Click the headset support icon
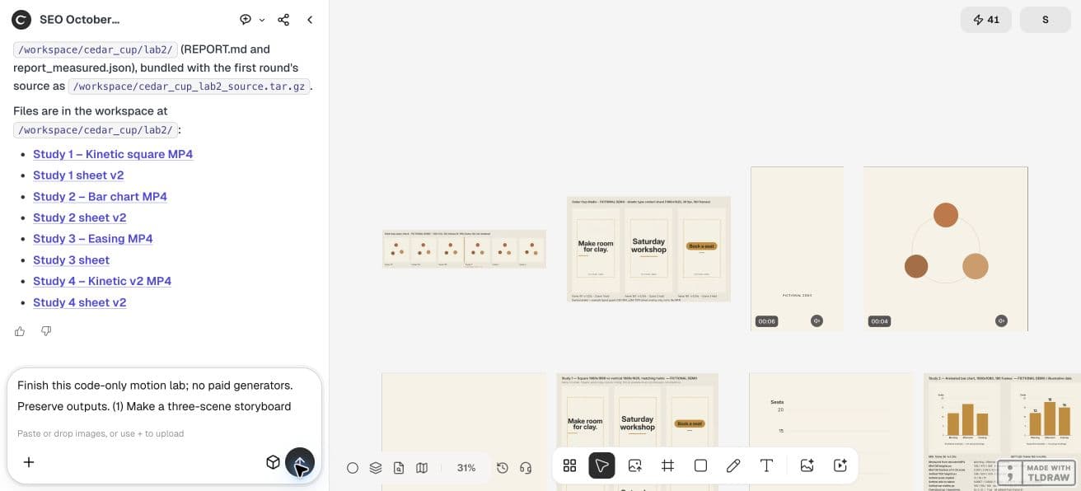This screenshot has width=1081, height=491. 526,467
